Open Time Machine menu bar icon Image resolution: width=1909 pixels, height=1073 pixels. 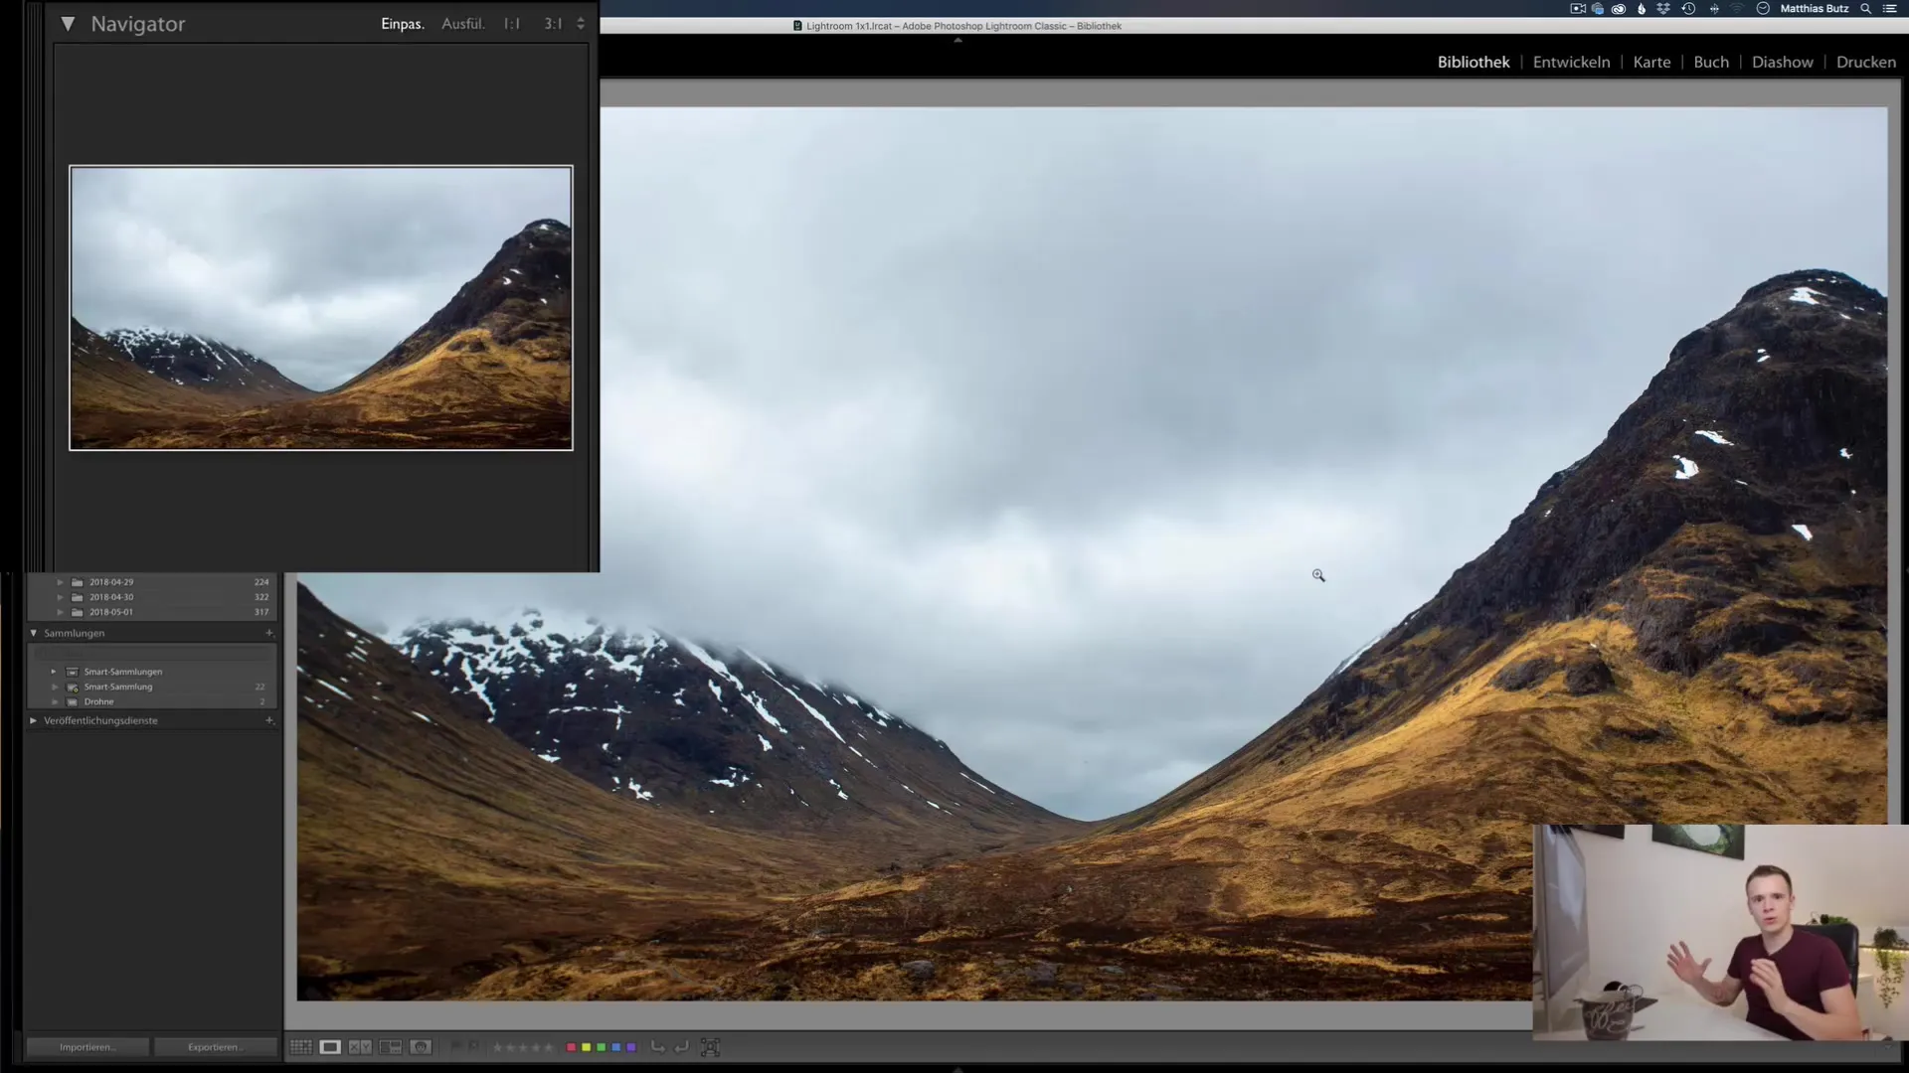click(x=1688, y=8)
